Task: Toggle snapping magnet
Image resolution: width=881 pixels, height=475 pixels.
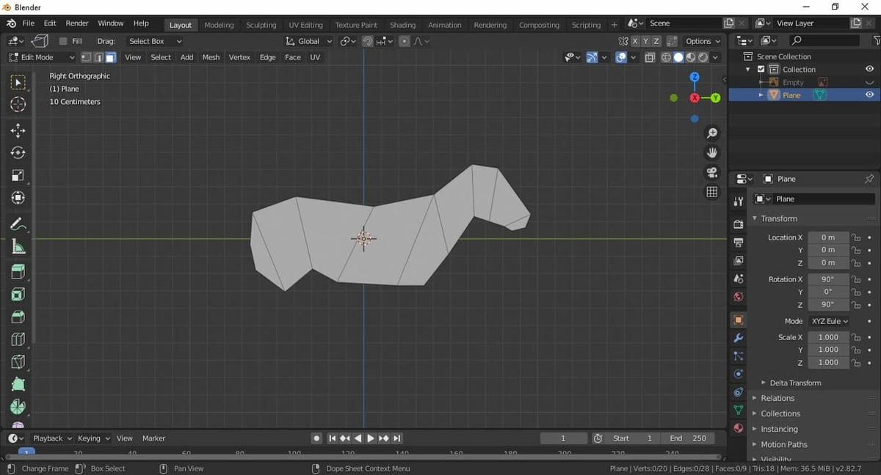Action: (368, 41)
